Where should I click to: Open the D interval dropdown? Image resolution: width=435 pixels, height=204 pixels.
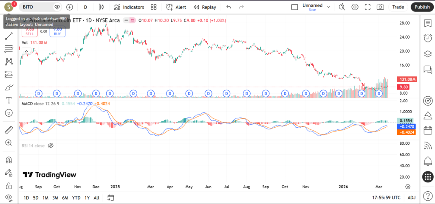point(85,7)
